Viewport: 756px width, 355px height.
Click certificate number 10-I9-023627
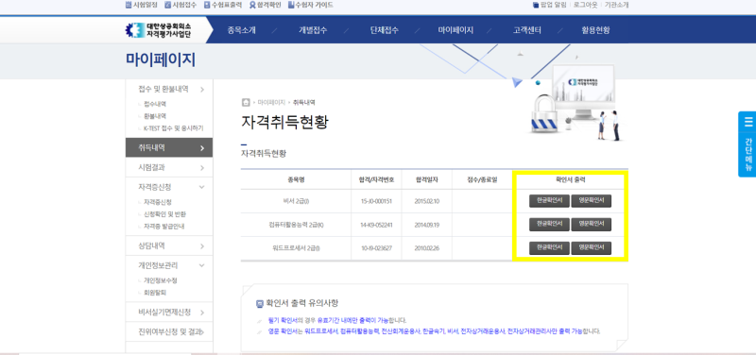(376, 248)
